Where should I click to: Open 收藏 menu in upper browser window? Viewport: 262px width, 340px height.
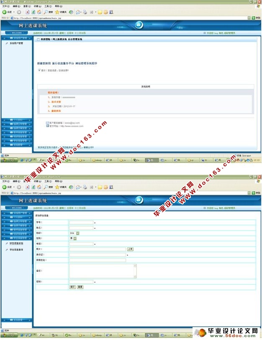tap(38, 6)
